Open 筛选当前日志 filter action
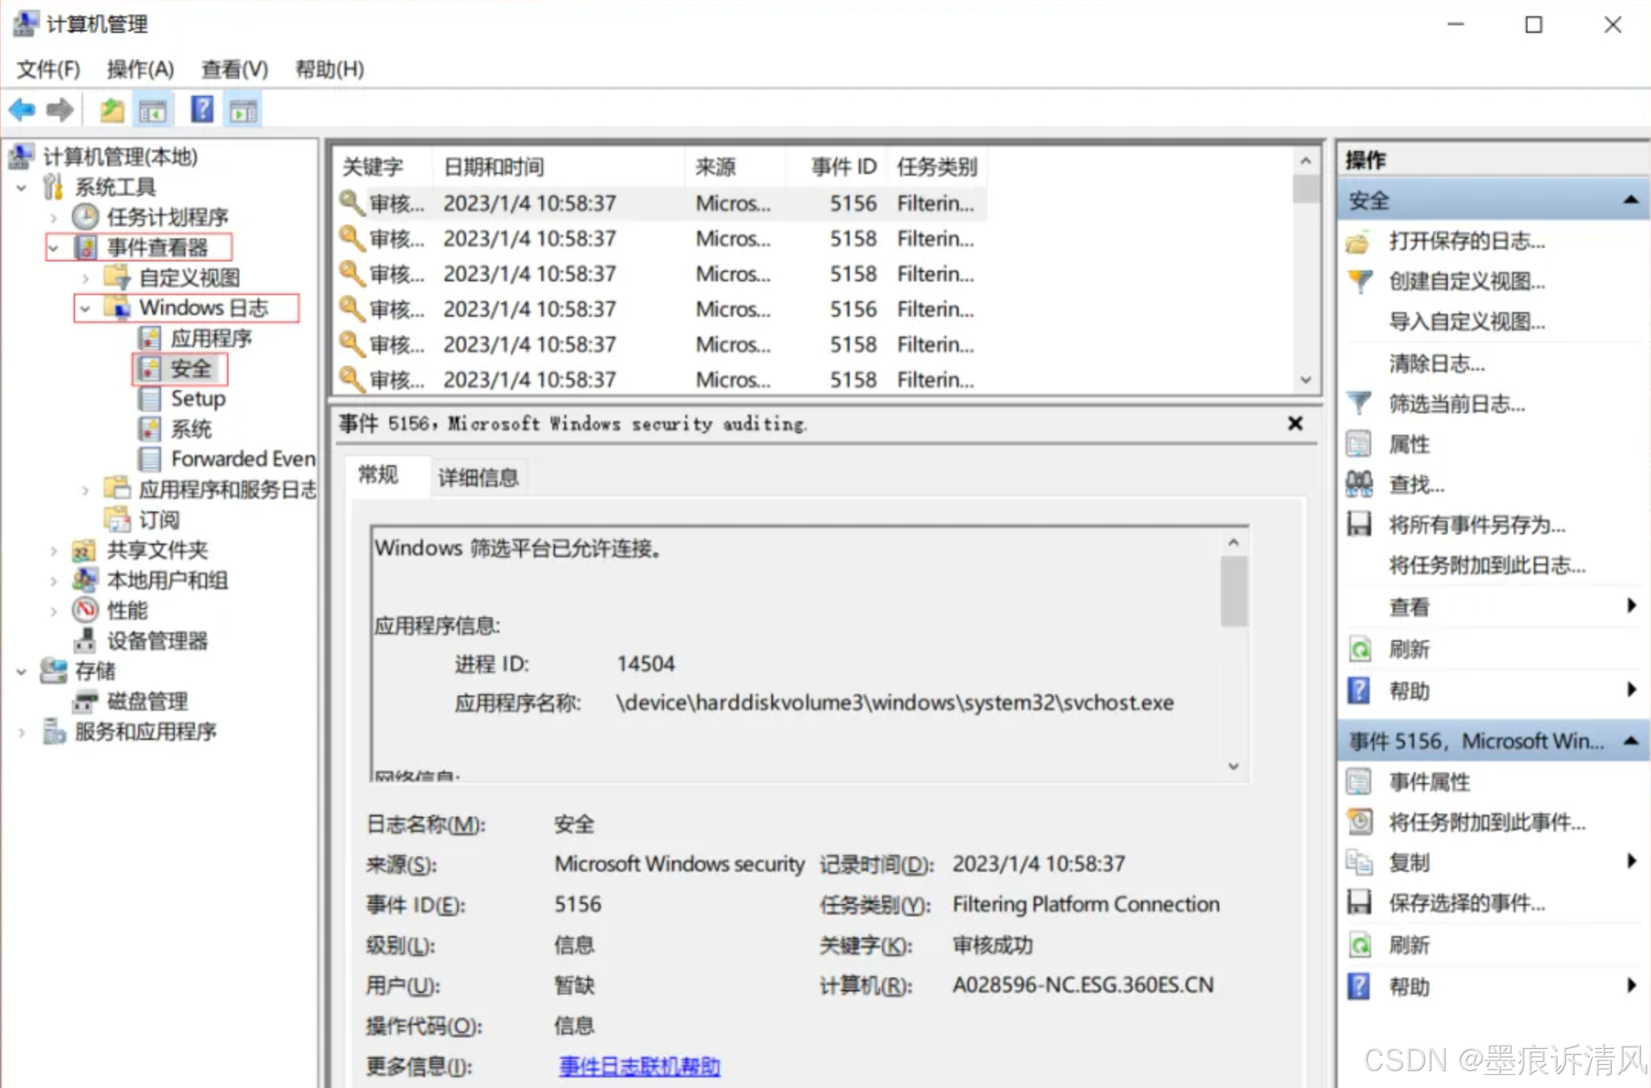 [1456, 404]
